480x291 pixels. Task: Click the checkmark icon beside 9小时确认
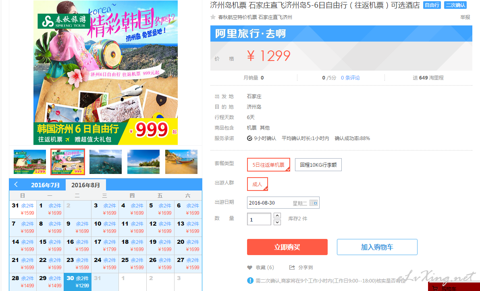click(249, 138)
